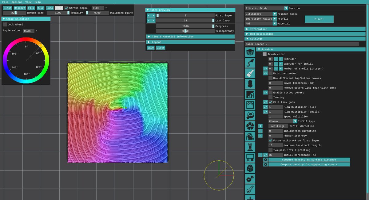Screen dimensions: 369x200
Task: Open the cooling fan settings icon
Action: click(x=250, y=126)
